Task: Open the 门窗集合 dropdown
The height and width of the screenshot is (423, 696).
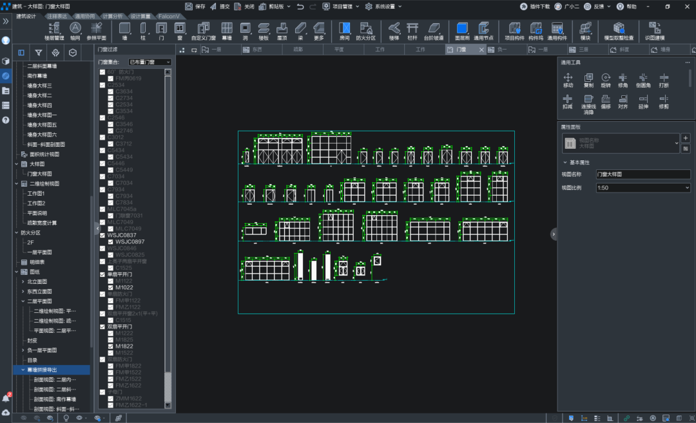Action: click(x=150, y=62)
